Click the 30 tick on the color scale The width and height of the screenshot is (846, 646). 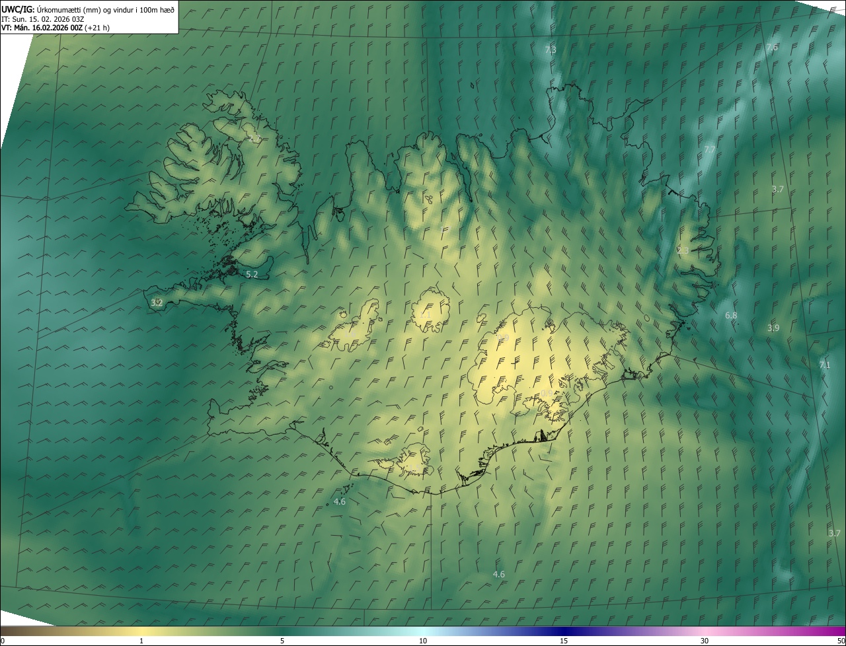tap(705, 641)
